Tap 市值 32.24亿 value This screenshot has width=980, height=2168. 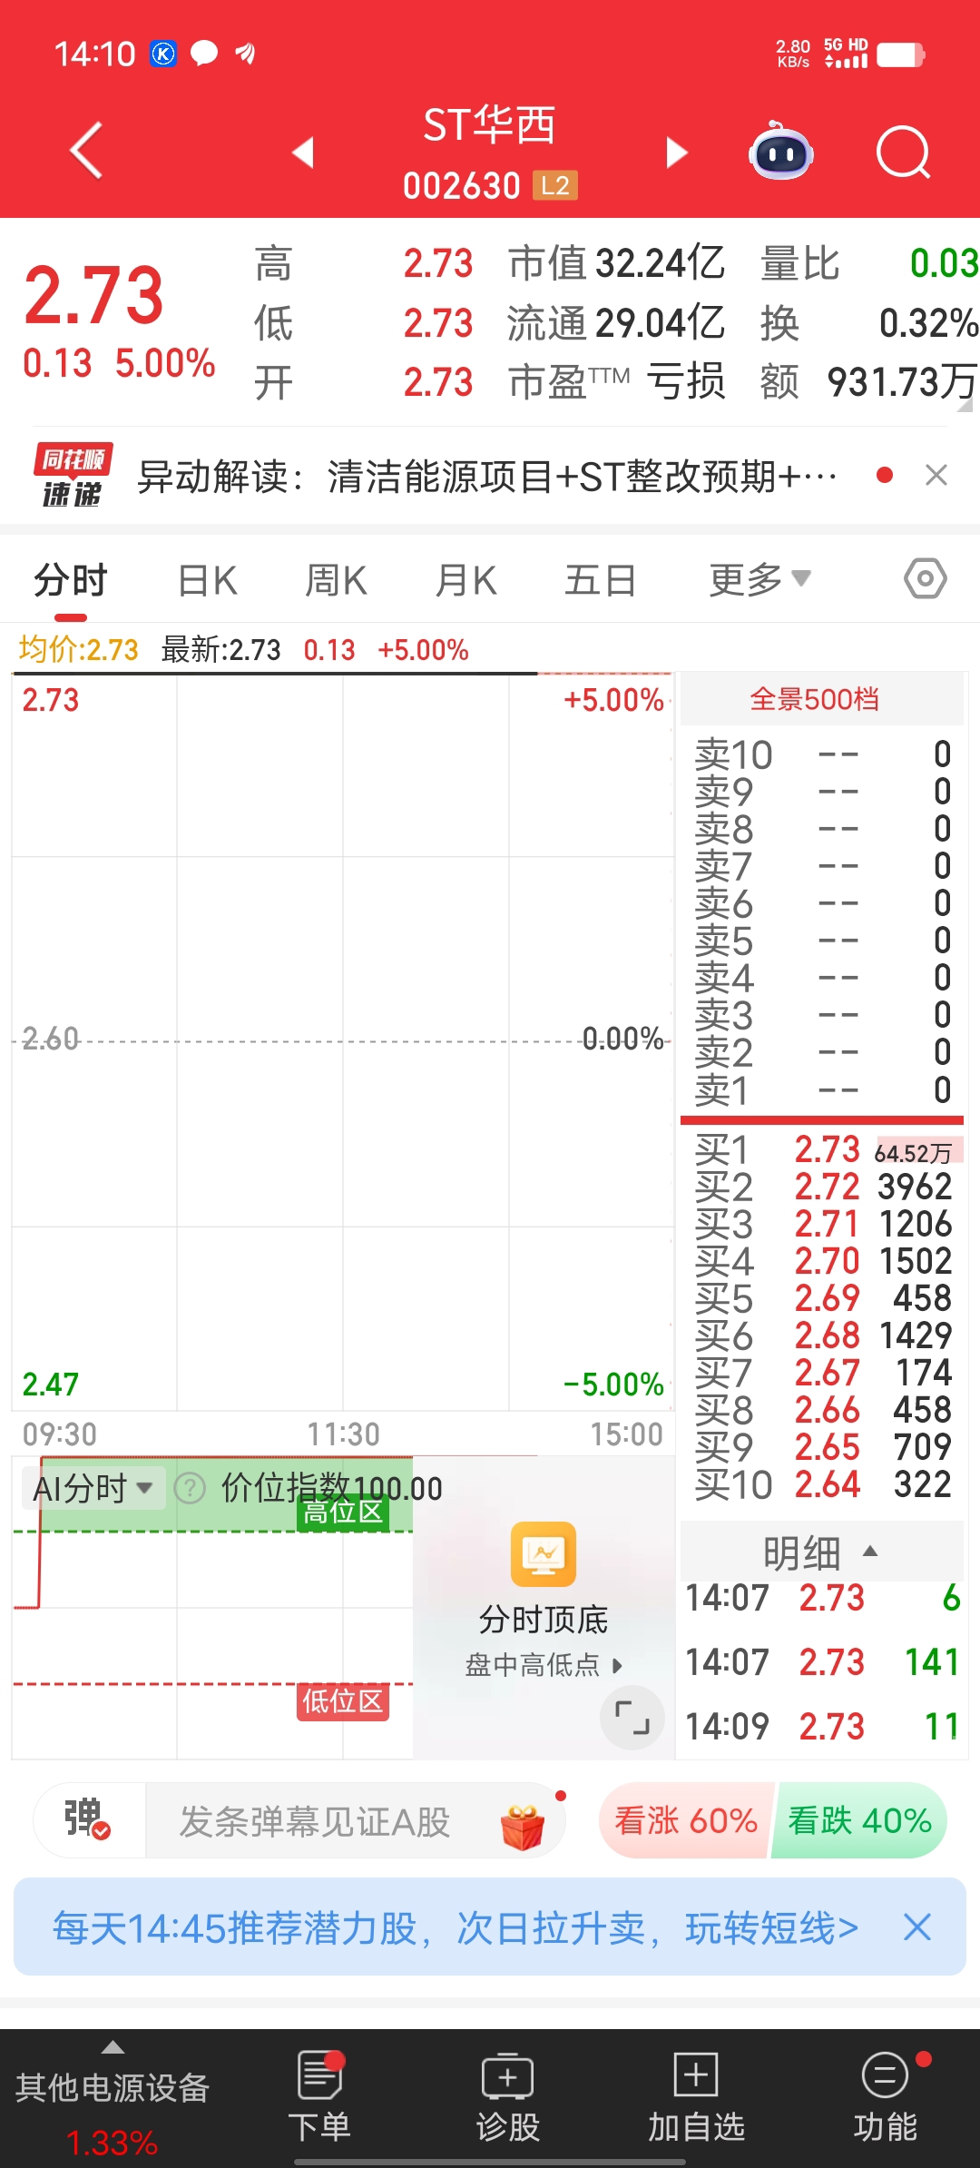(x=616, y=263)
